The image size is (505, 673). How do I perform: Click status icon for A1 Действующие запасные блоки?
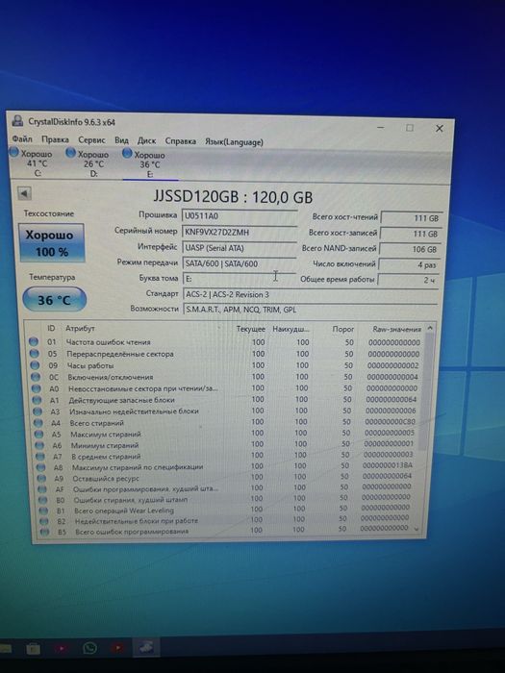click(38, 400)
